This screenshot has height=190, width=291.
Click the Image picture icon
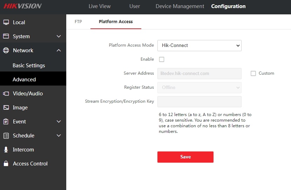6,108
